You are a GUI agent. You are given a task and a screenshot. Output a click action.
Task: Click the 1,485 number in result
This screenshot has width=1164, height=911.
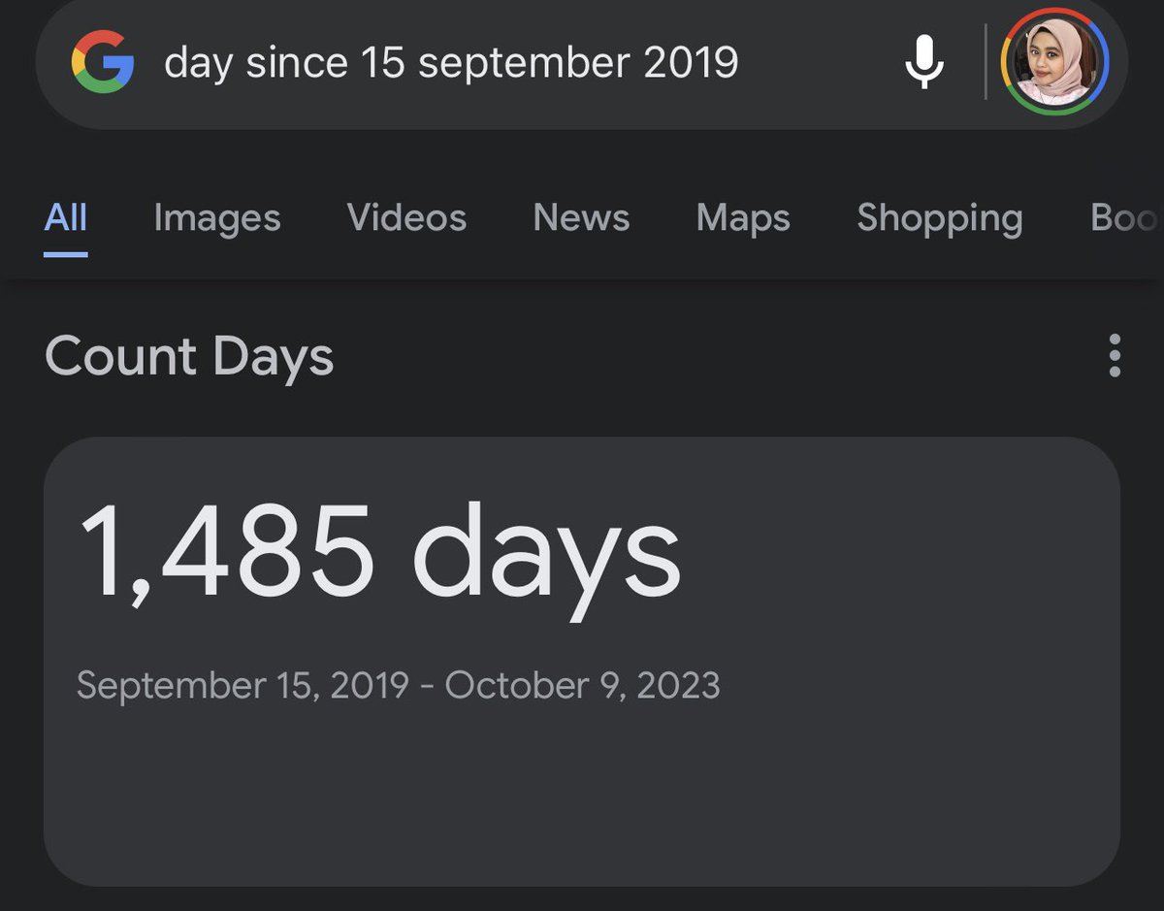tap(226, 553)
